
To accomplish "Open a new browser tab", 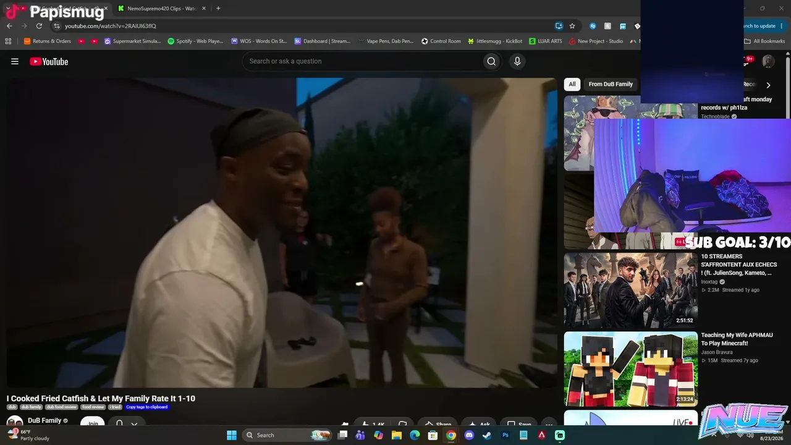I will (218, 9).
